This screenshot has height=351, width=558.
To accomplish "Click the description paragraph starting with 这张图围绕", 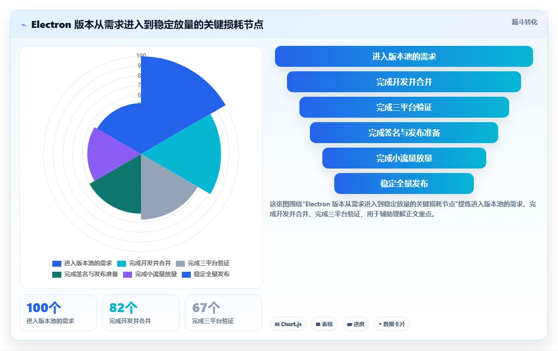I will point(403,209).
